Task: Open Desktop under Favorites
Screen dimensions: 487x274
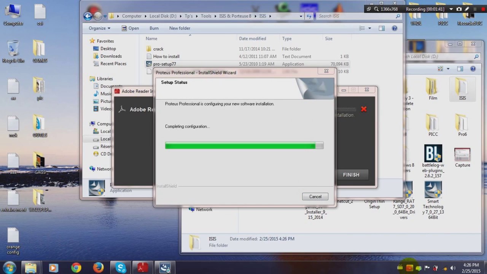Action: tap(108, 49)
